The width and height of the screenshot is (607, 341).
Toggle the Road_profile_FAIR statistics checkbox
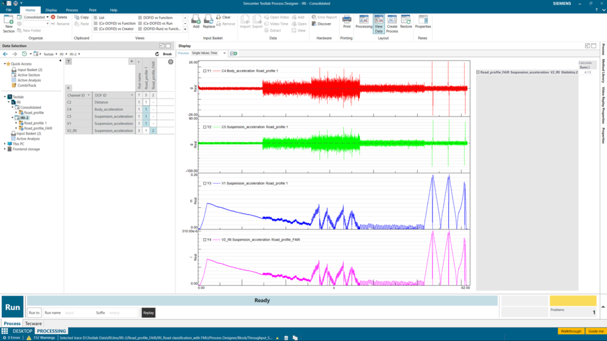tap(478, 72)
